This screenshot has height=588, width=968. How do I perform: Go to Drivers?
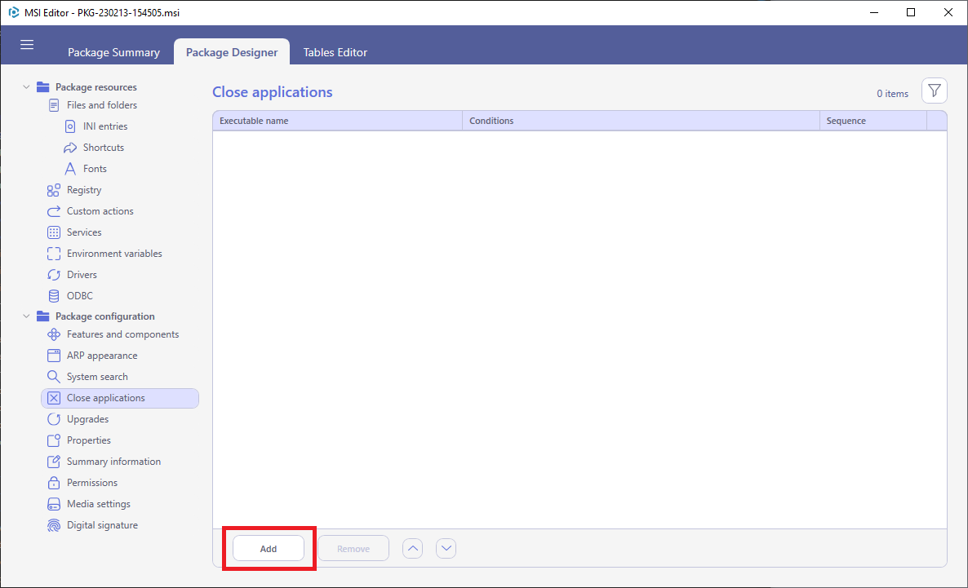pos(82,275)
